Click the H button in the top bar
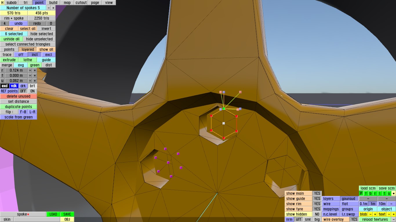Screen dimensions: 396x222 pos(2,3)
